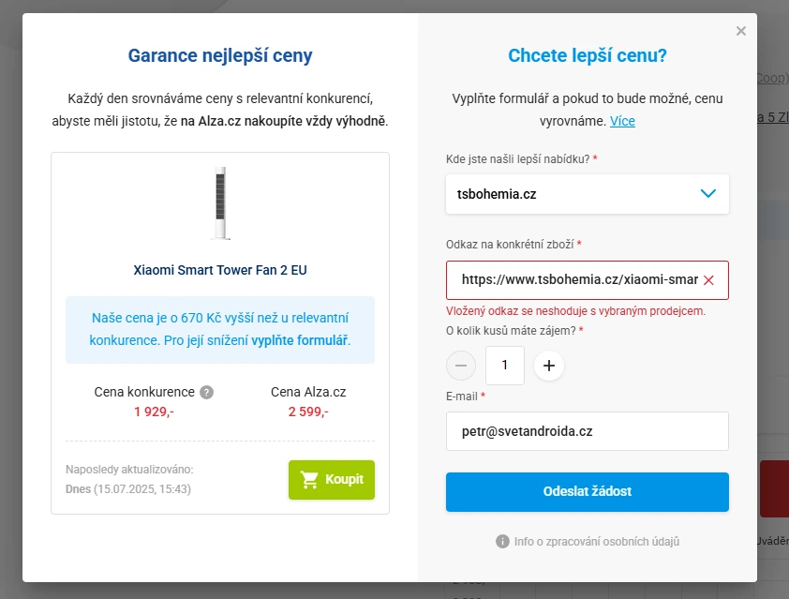Increase quantity with the plus button
This screenshot has height=599, width=789.
pyautogui.click(x=549, y=366)
